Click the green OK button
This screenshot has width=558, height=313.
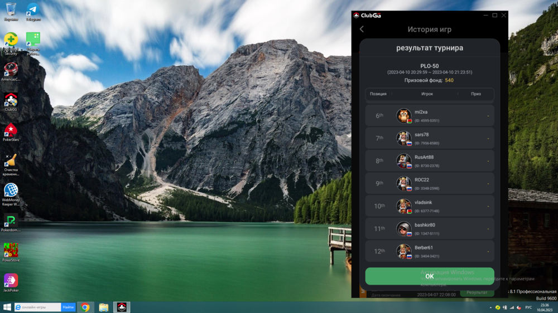[429, 276]
